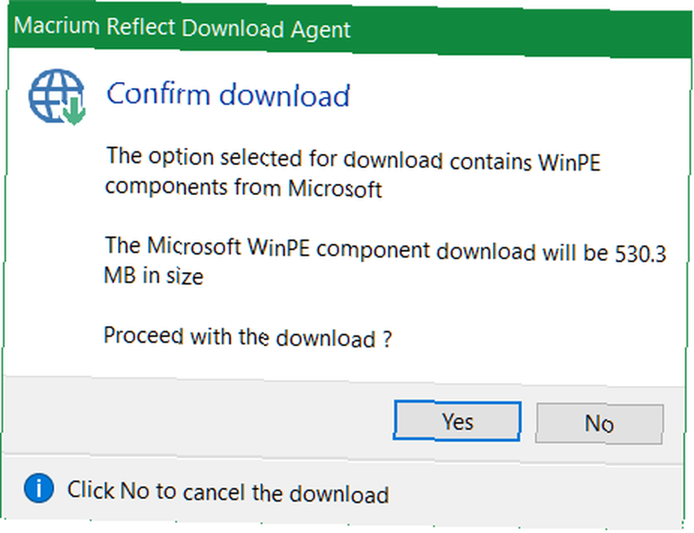Image resolution: width=694 pixels, height=533 pixels.
Task: Click the word 'download' in blue heading
Action: coord(285,96)
